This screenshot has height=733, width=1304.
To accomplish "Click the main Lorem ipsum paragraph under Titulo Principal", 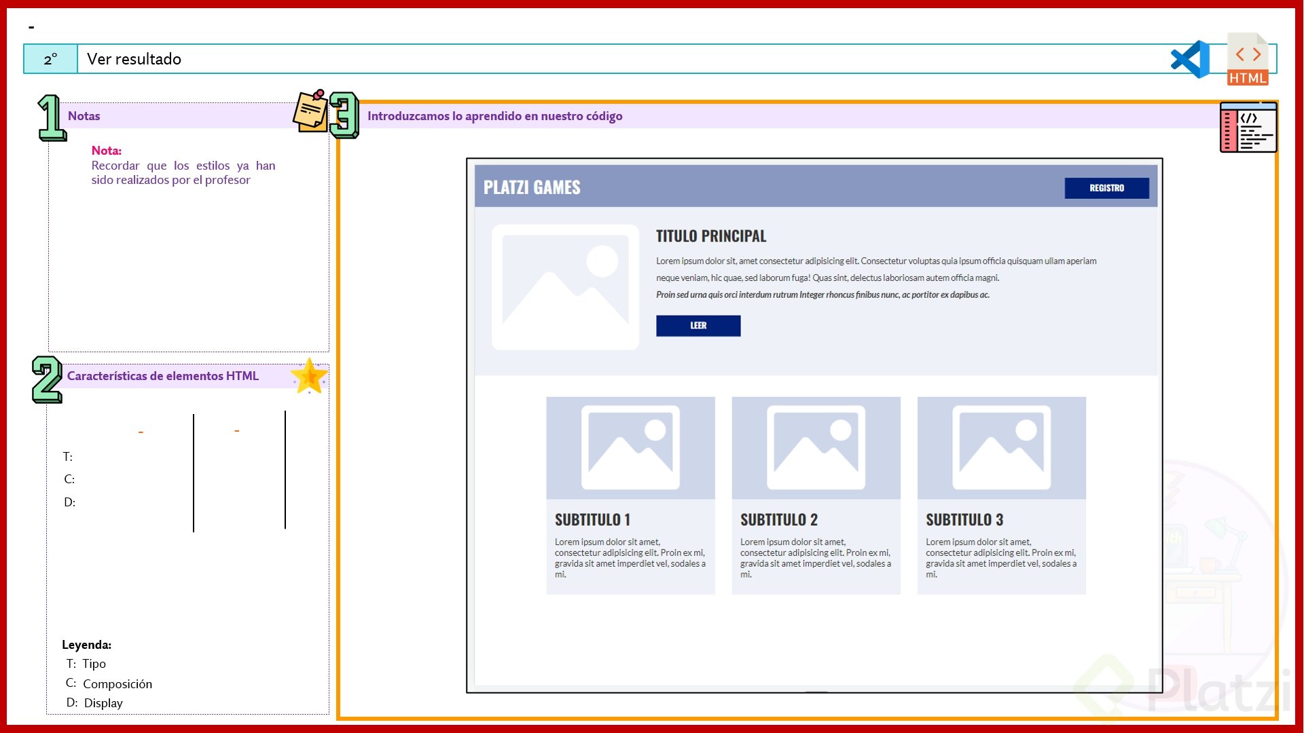I will pos(876,269).
